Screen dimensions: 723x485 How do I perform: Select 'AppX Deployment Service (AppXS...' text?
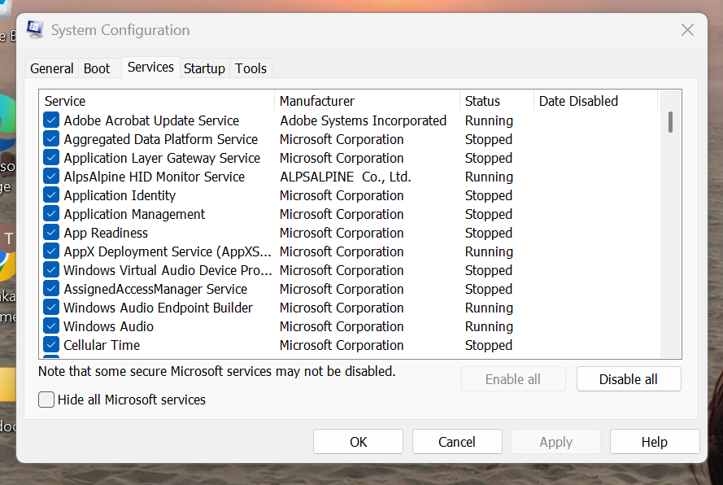point(168,251)
